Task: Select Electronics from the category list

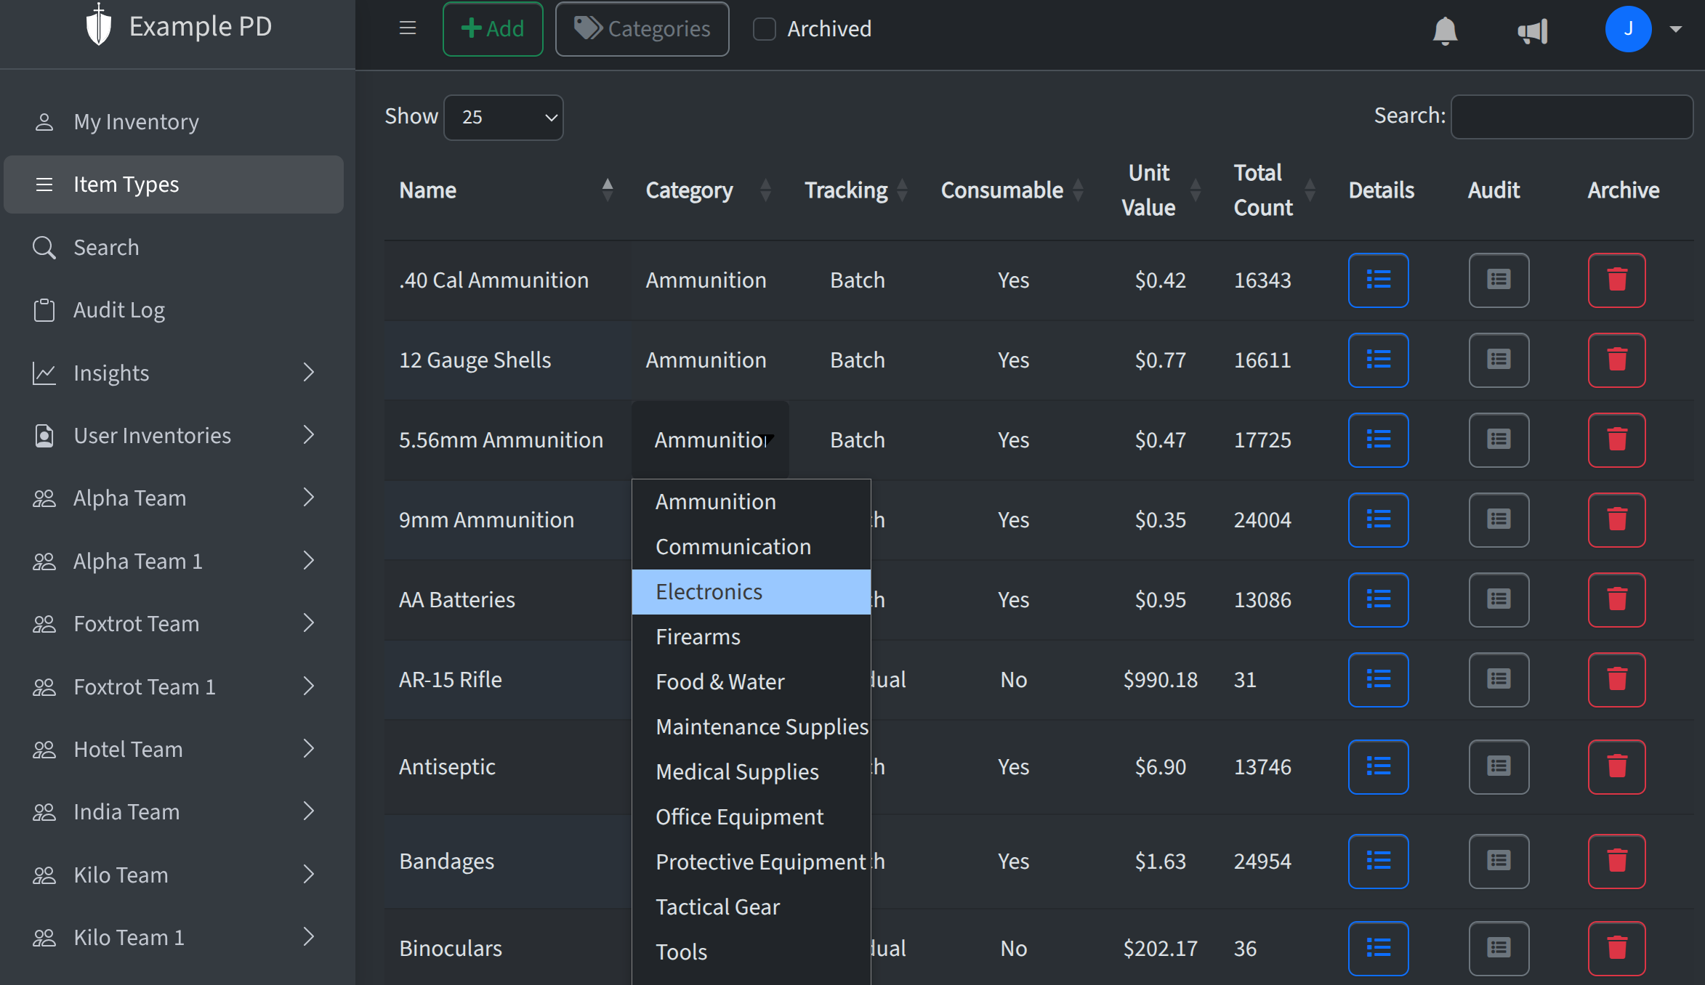Action: click(x=708, y=591)
